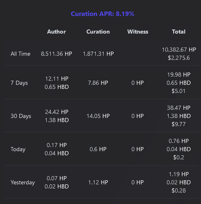Click the 8,511.36 HP all-time author value
The width and height of the screenshot is (201, 204).
coord(56,54)
